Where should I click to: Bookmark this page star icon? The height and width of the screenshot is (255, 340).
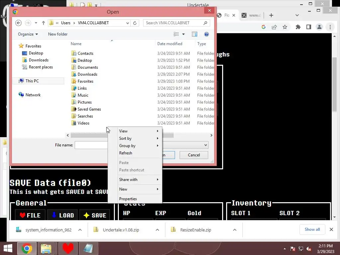[x=285, y=27]
